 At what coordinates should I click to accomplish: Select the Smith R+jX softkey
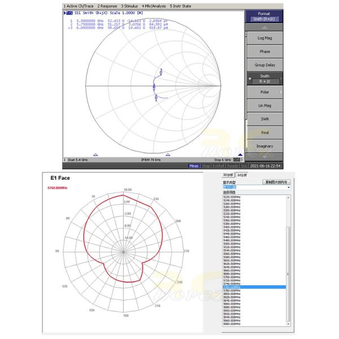[x=264, y=79]
